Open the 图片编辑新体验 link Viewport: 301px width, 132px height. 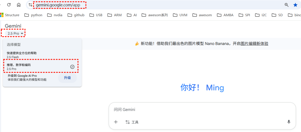[x=254, y=44]
